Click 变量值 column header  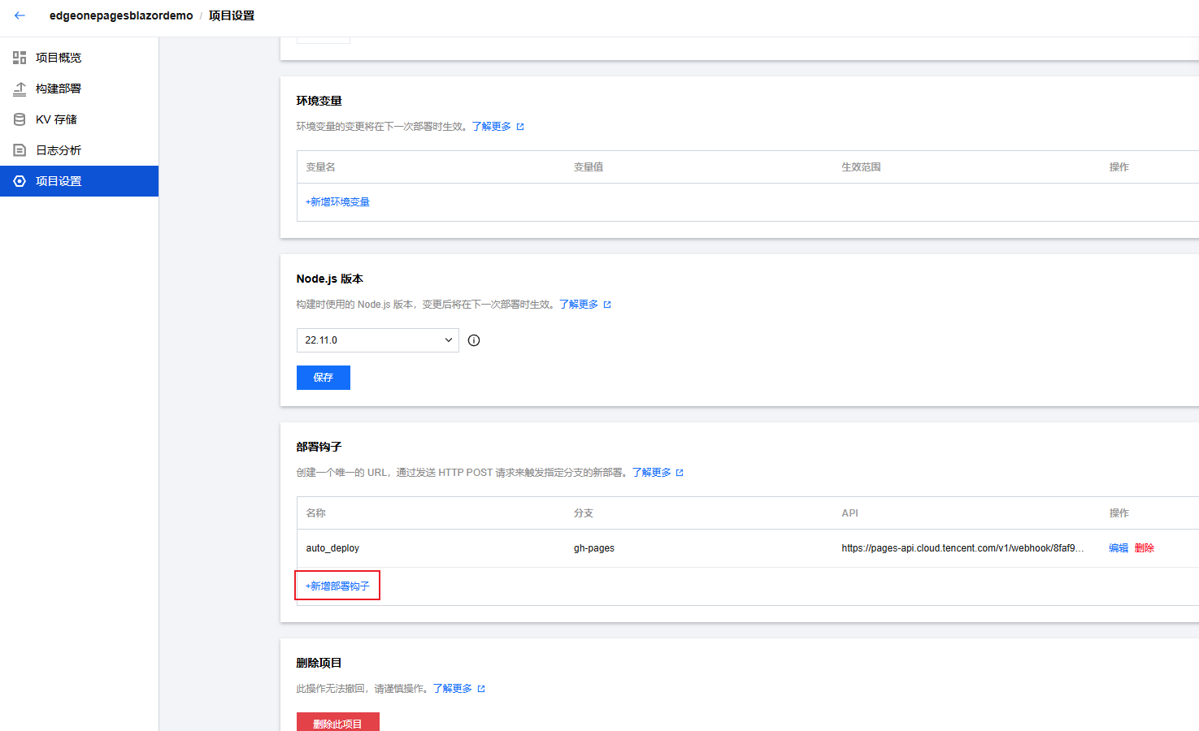click(589, 167)
